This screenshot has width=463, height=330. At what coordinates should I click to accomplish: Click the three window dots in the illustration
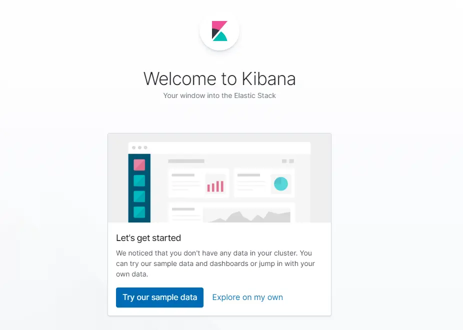[139, 147]
